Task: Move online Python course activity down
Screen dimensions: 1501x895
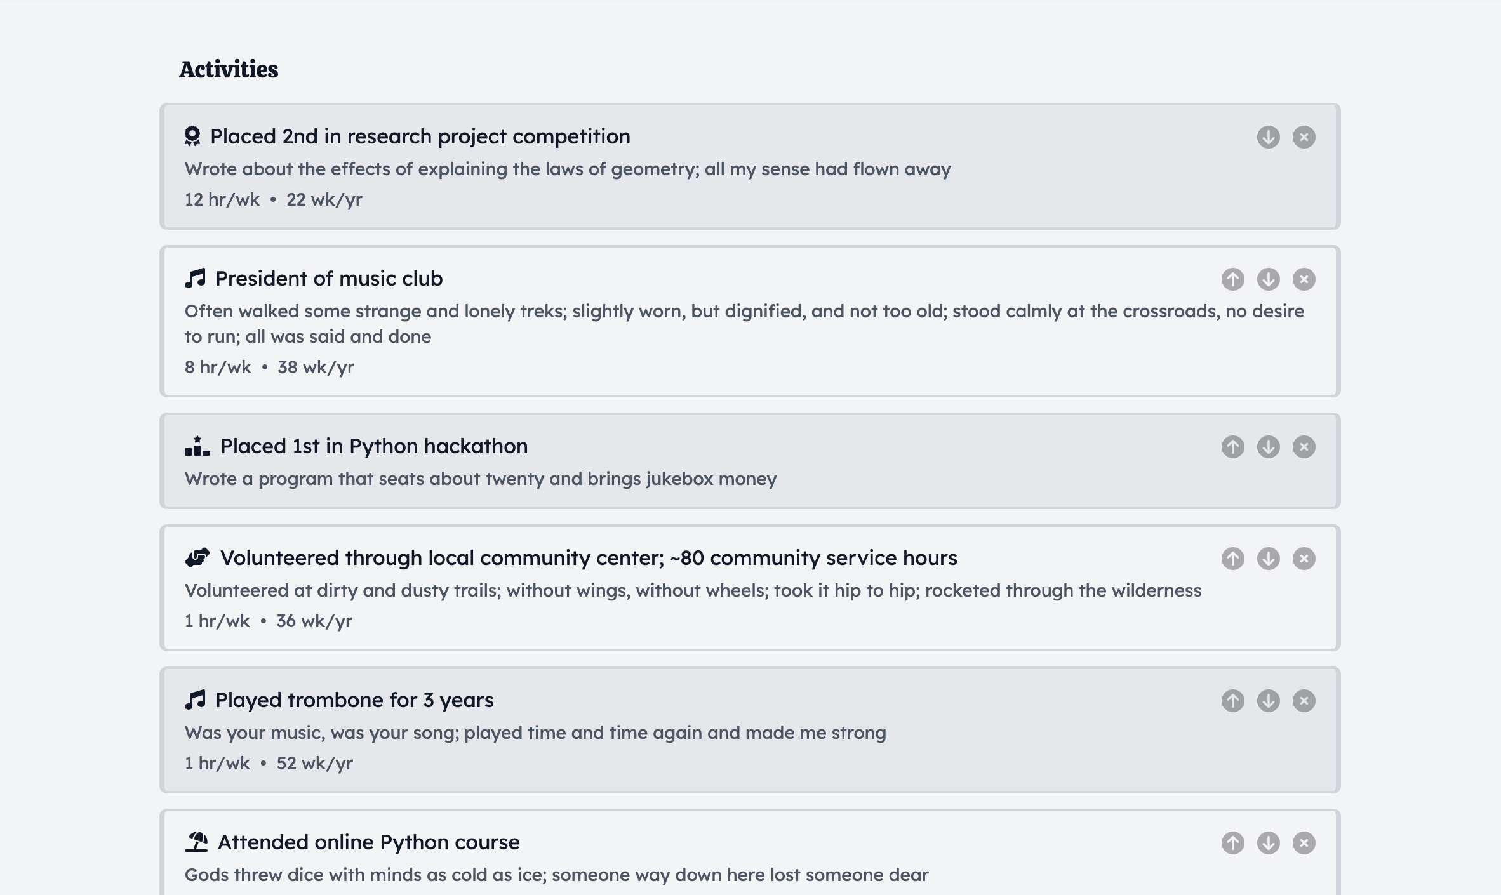Action: (1268, 843)
